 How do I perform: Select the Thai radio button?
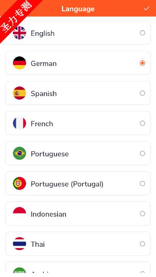click(142, 244)
